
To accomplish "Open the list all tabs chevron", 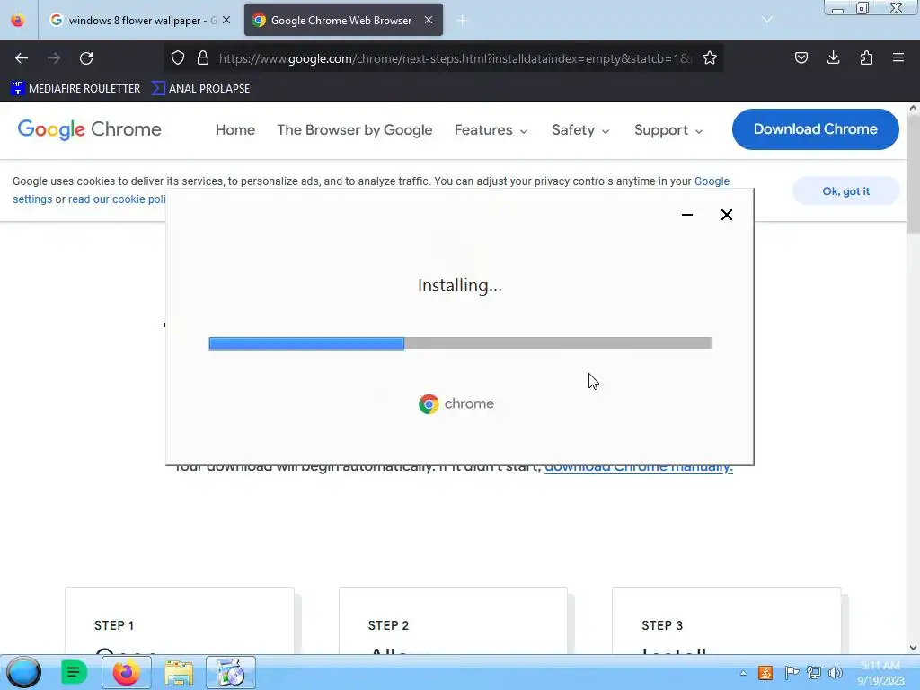I will (x=766, y=20).
